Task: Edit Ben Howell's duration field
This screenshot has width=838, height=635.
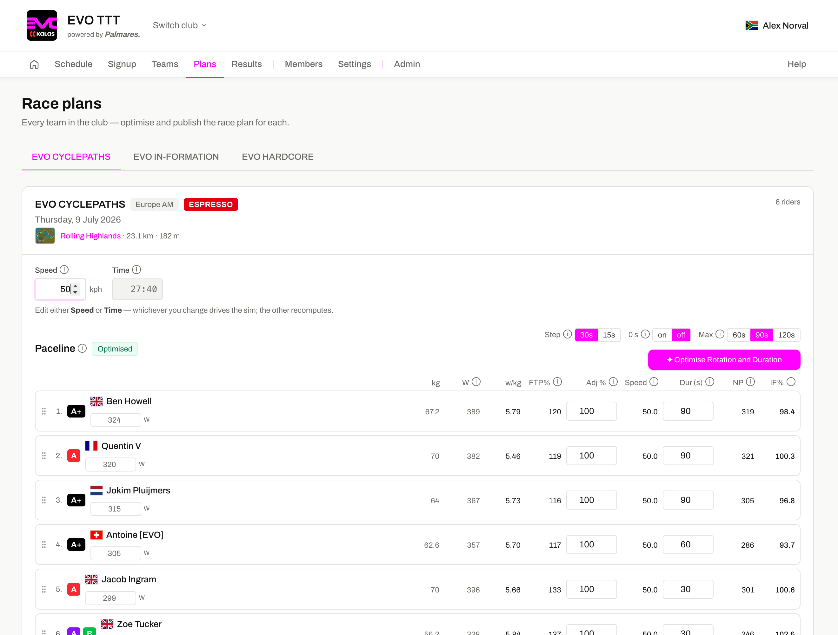Action: point(688,411)
